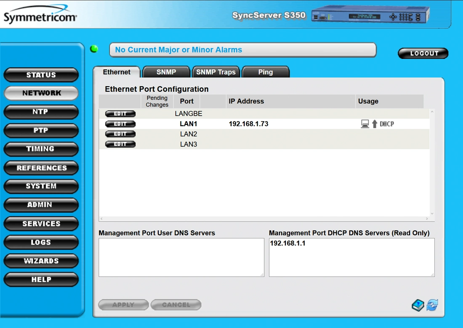Click the CANCEL button
Viewport: 463px width, 328px height.
click(176, 305)
